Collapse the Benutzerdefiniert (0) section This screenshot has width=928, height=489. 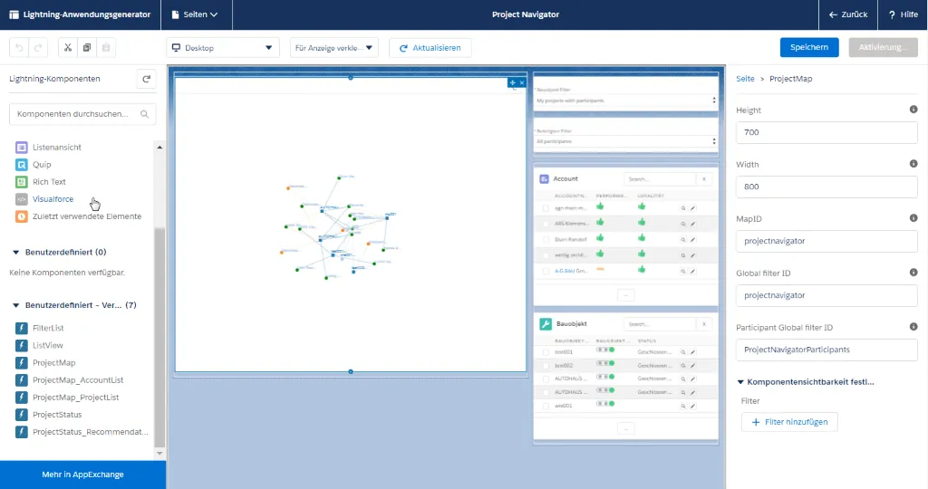click(16, 253)
